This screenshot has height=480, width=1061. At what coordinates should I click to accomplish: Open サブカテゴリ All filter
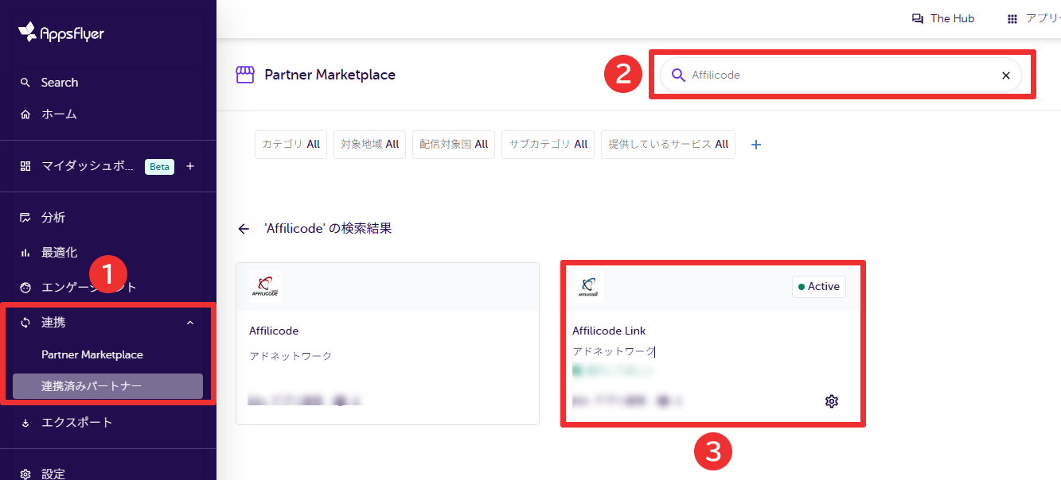tap(548, 145)
